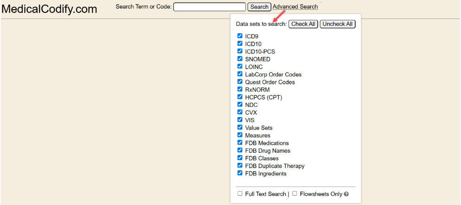The image size is (461, 205).
Task: Click the Flowsheets Only help icon
Action: 346,194
